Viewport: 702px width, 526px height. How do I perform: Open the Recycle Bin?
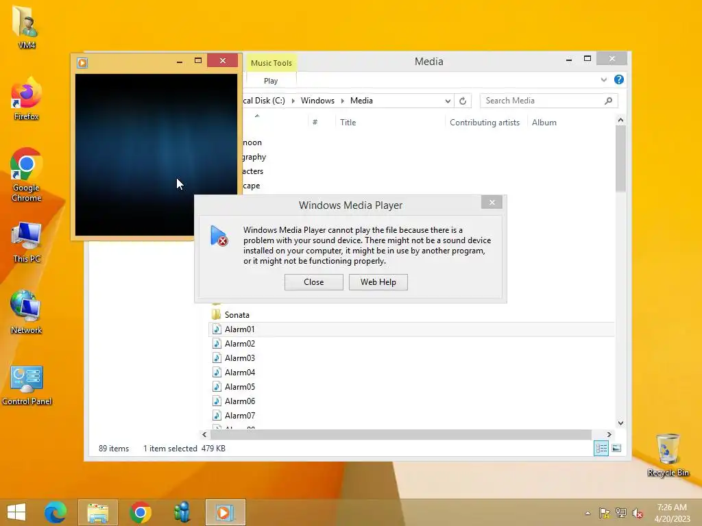(x=668, y=455)
